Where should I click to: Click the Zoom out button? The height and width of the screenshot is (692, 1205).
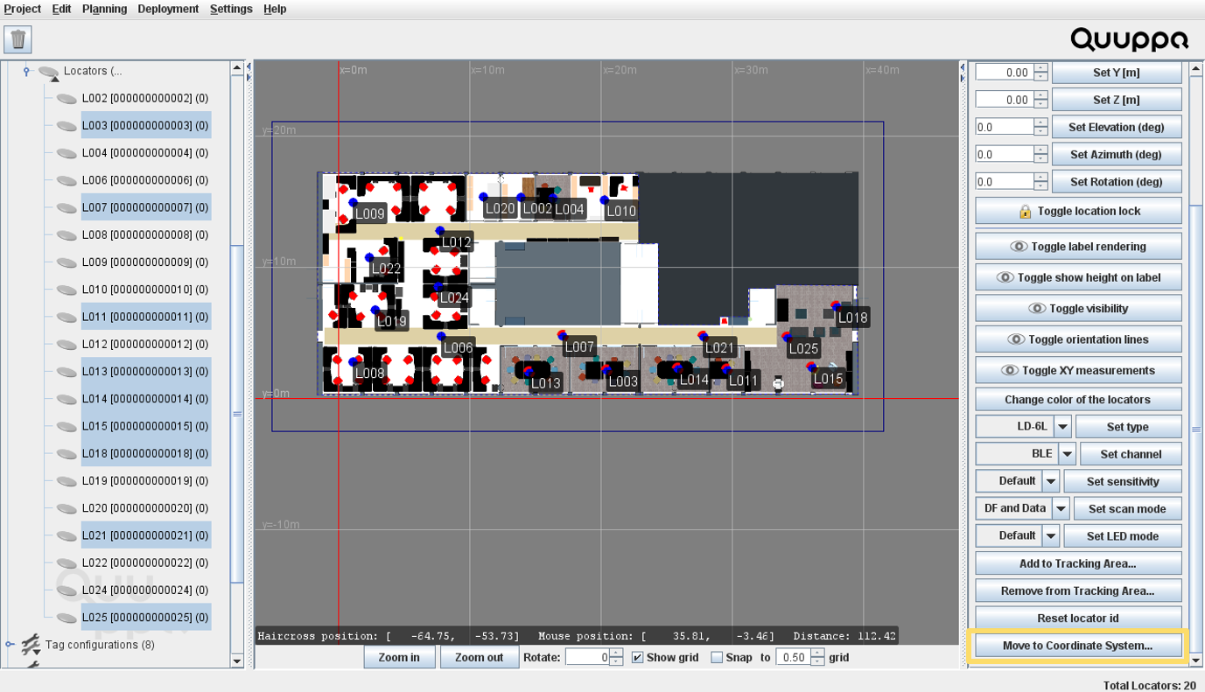click(x=479, y=657)
